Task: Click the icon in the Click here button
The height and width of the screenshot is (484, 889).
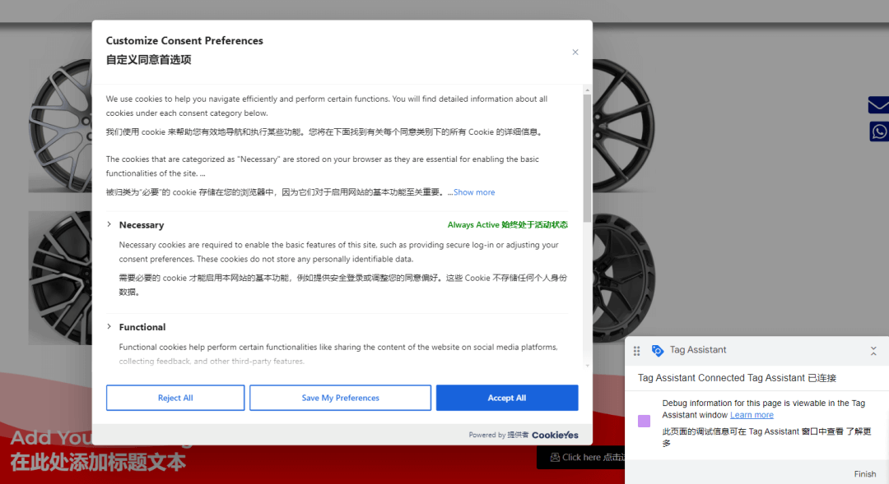Action: (x=555, y=458)
